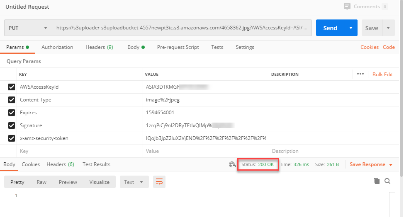404x217 pixels.
Task: Open the Test Results tab
Action: (x=96, y=164)
